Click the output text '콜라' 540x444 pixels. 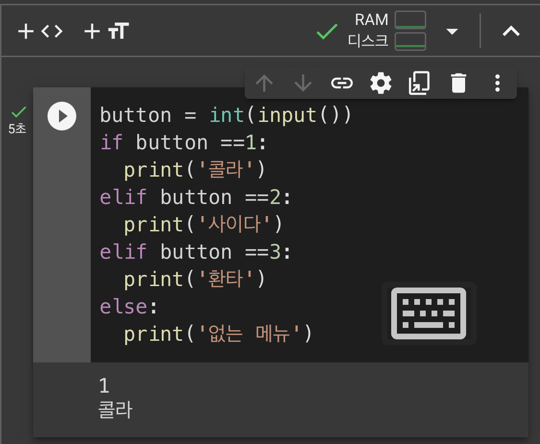(115, 409)
